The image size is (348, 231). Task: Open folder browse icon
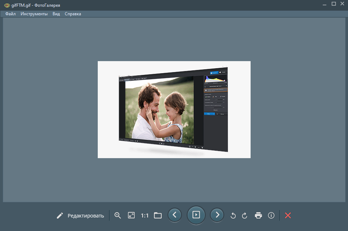click(158, 215)
